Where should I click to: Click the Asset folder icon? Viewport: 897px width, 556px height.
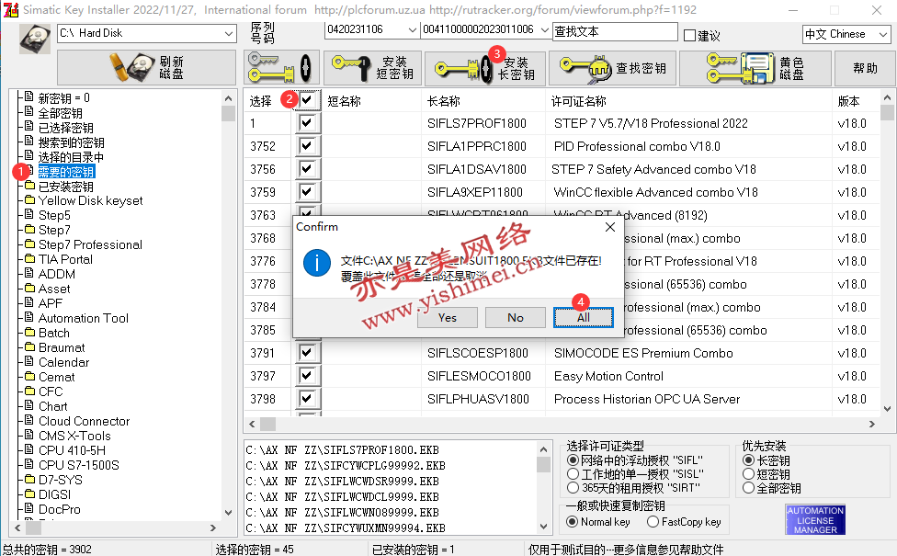pos(29,289)
